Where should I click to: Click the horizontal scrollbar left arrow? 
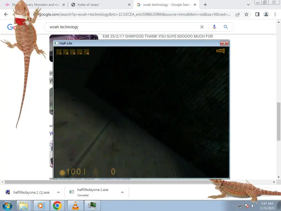pyautogui.click(x=2, y=182)
